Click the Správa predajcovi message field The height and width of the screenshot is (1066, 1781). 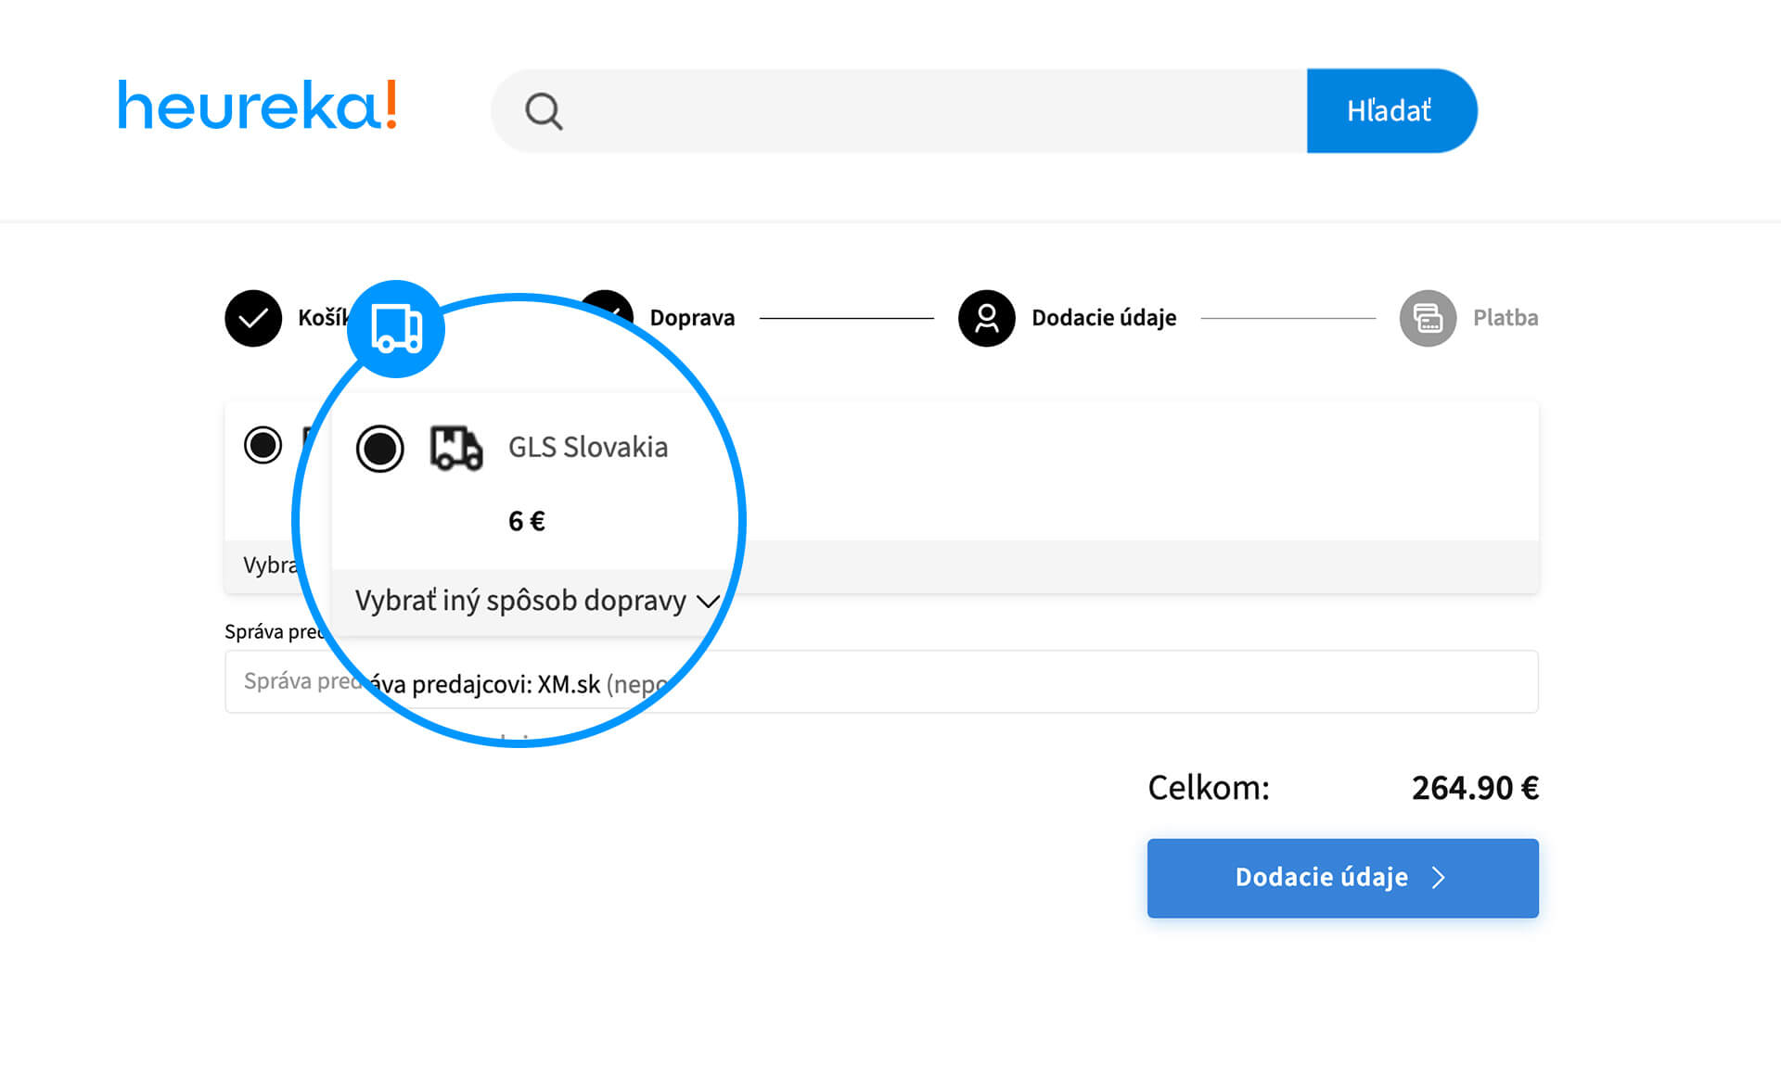pyautogui.click(x=1020, y=681)
